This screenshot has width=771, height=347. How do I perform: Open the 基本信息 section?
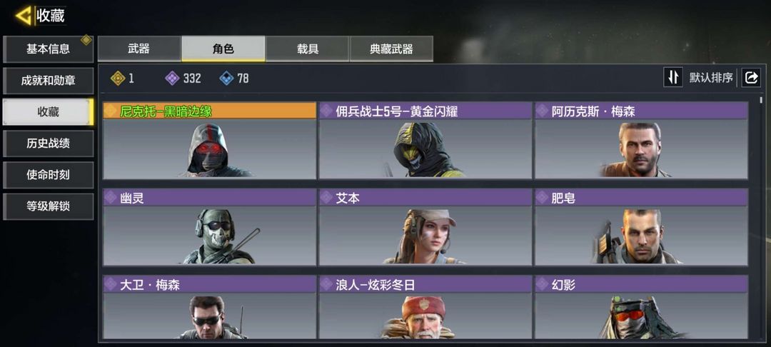point(49,49)
